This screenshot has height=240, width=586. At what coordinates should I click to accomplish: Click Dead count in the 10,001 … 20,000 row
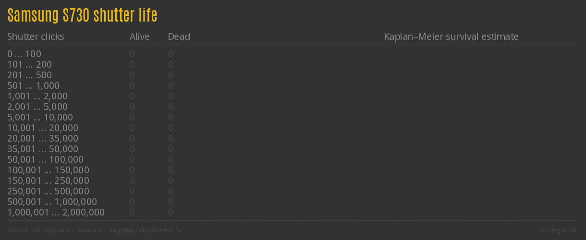tap(171, 128)
